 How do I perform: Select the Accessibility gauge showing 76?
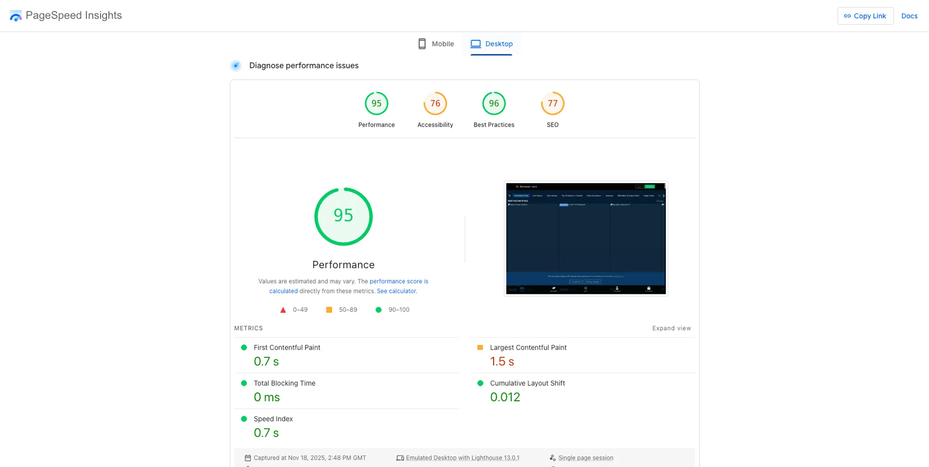tap(435, 103)
